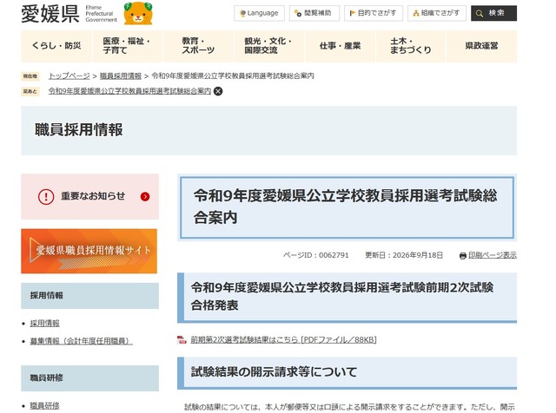This screenshot has height=413, width=556.
Task: Open the 県政運営 menu
Action: [x=481, y=46]
